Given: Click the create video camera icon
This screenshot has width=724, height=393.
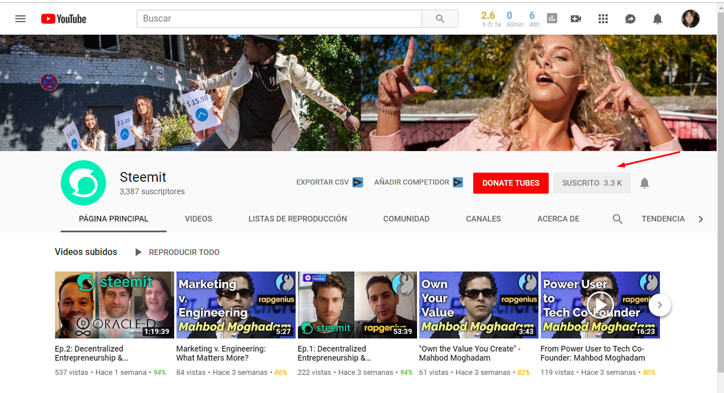Looking at the screenshot, I should tap(576, 18).
